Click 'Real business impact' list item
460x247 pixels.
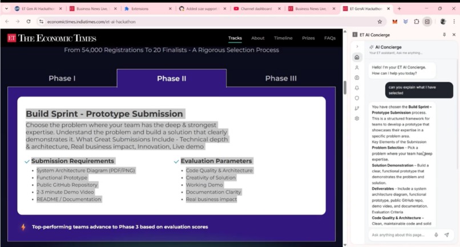(211, 199)
